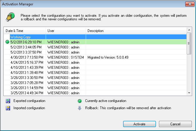The height and width of the screenshot is (131, 196).
Task: Select the 3/28/2013 3:30:50 PM configuration
Action: (95, 78)
